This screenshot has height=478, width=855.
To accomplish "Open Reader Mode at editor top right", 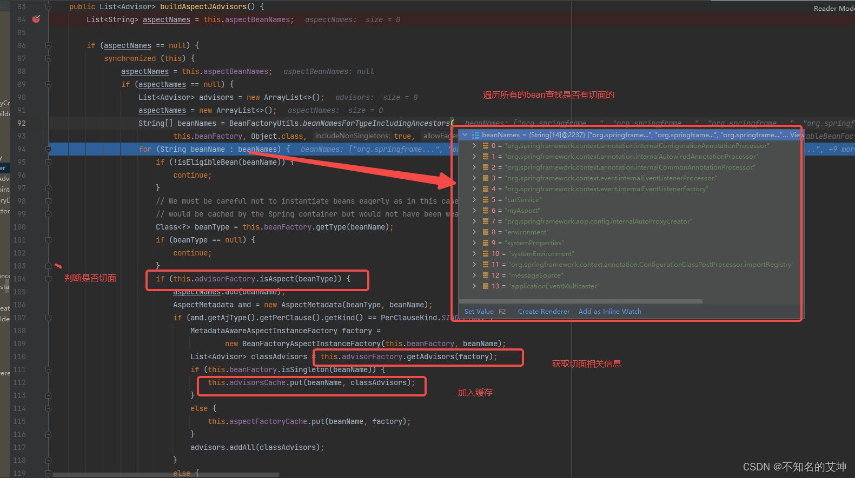I will (834, 9).
